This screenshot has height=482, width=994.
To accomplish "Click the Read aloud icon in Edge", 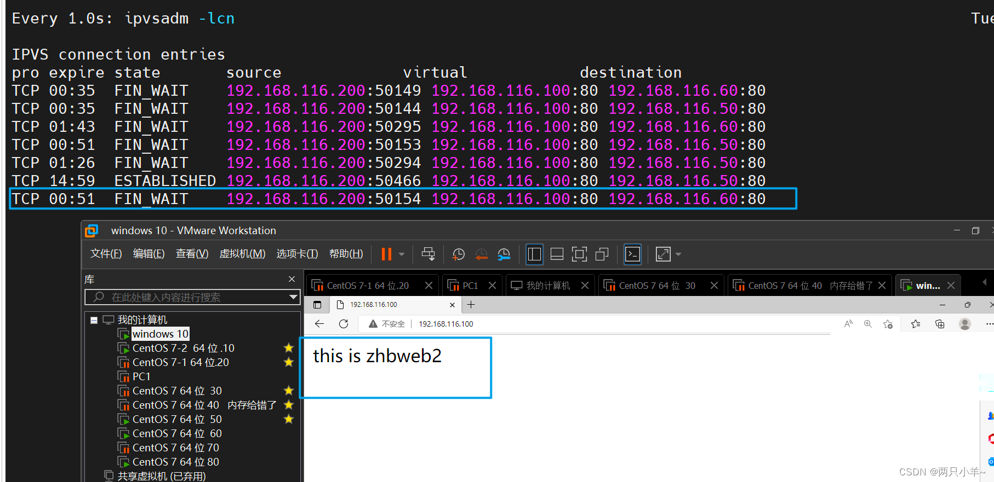I will pos(848,324).
